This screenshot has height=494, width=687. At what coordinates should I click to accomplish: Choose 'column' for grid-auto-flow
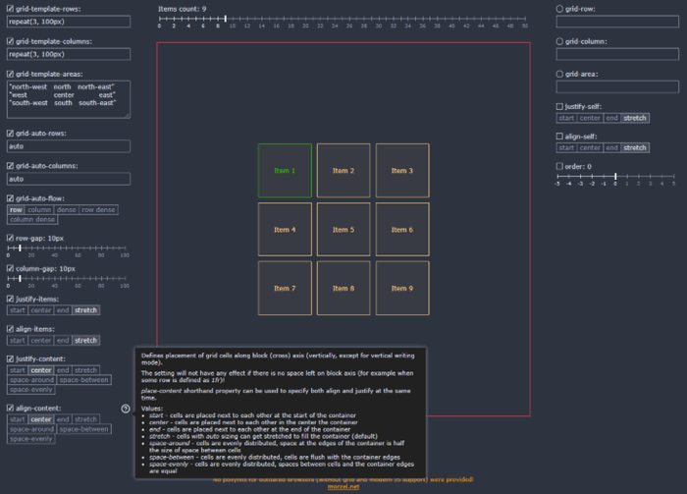[39, 210]
